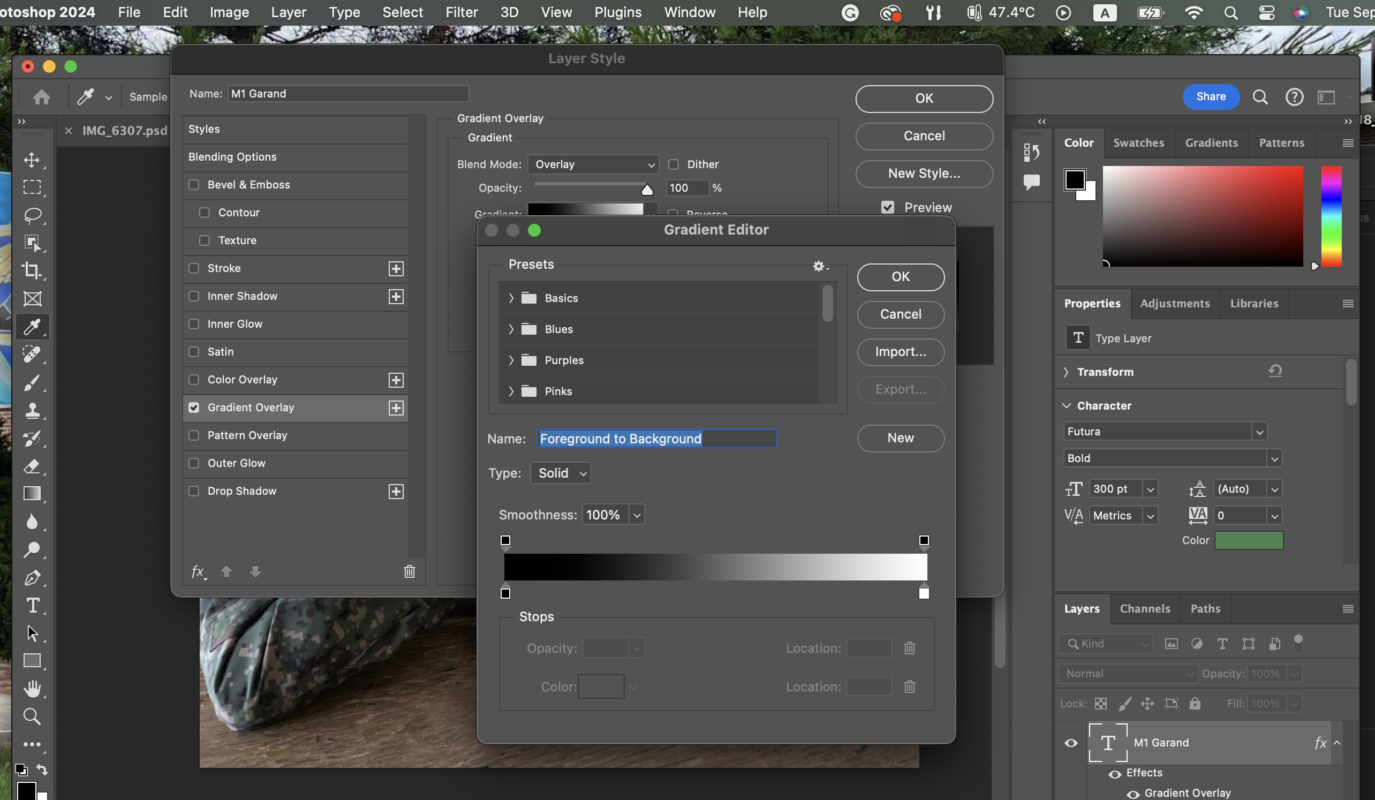Click the white color stop under gradient bar
1375x800 pixels.
point(924,593)
